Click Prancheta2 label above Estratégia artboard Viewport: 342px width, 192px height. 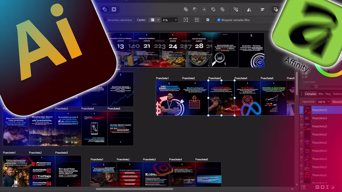pos(188,78)
